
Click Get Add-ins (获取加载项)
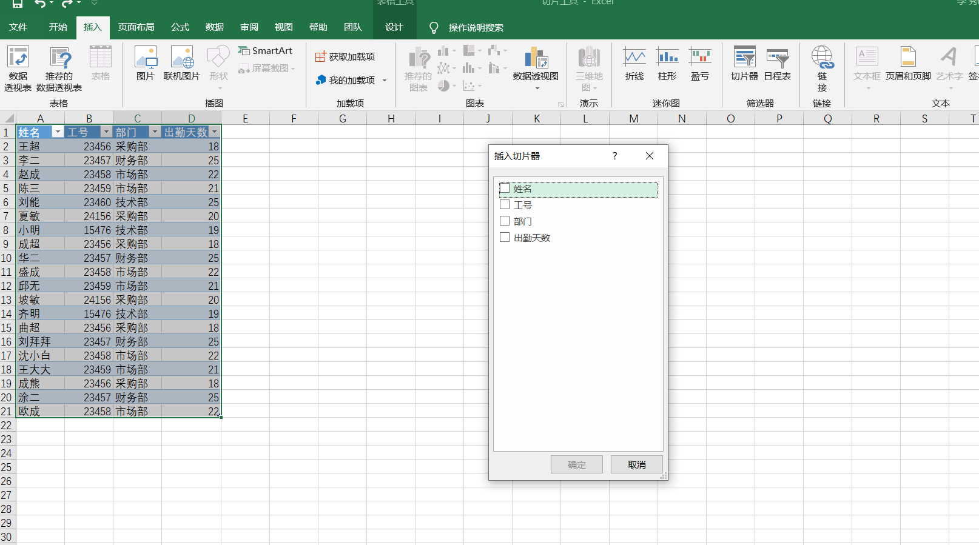click(x=345, y=56)
